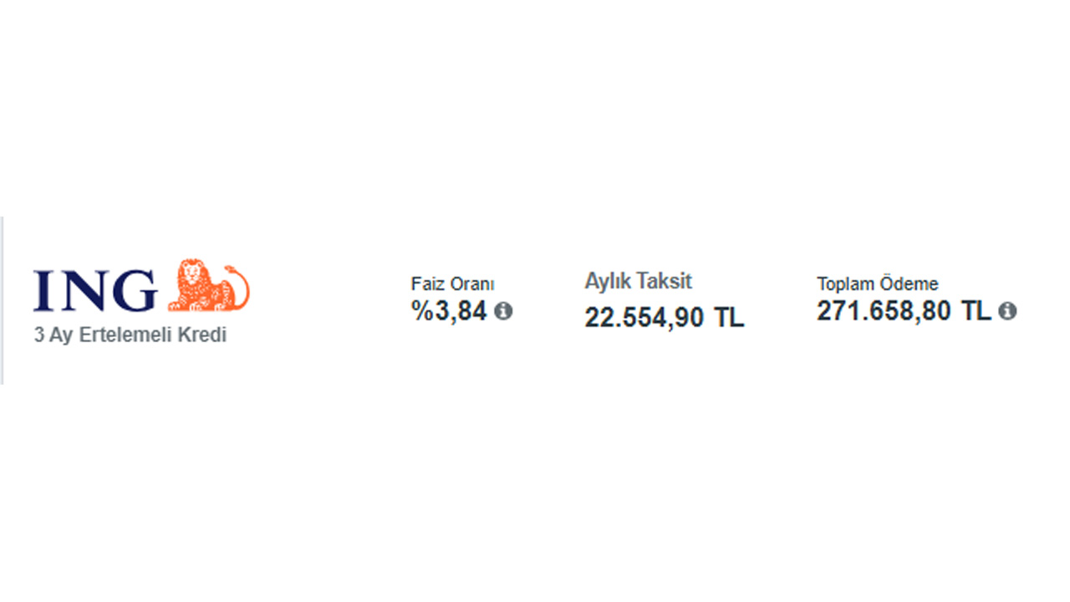Click TL after the 271.658,80 amount
Viewport: 1070px width, 602px height.
[976, 311]
